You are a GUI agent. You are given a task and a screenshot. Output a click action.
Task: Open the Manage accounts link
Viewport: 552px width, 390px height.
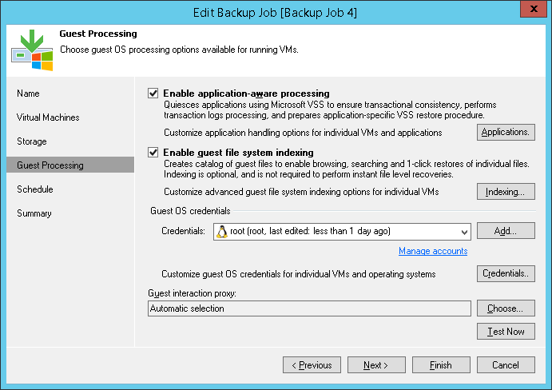(x=433, y=251)
